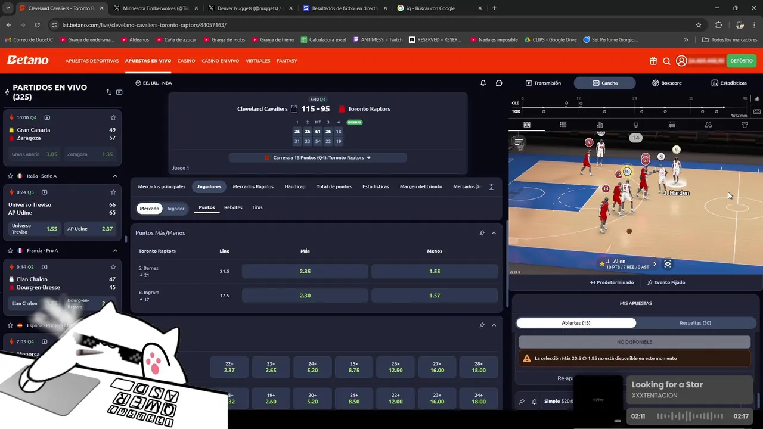Select the 25+ odds at 8.75
This screenshot has width=763, height=429.
354,367
